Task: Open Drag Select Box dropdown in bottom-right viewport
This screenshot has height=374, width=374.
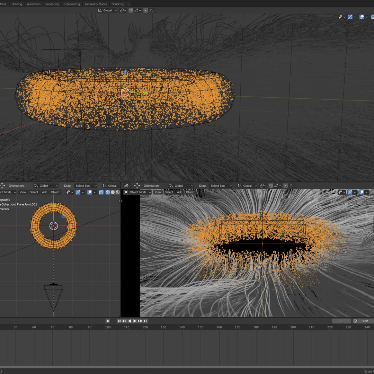Action: (x=220, y=186)
